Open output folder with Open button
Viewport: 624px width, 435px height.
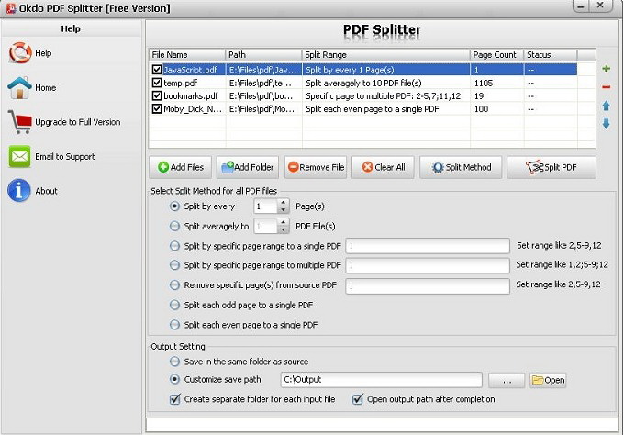click(548, 380)
